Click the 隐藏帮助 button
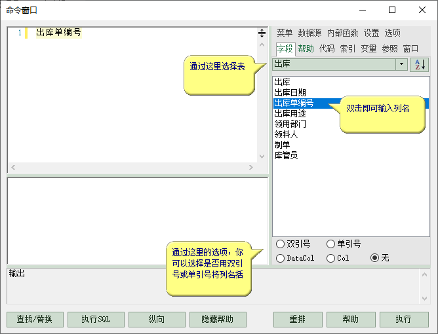The height and width of the screenshot is (334, 438). point(218,320)
